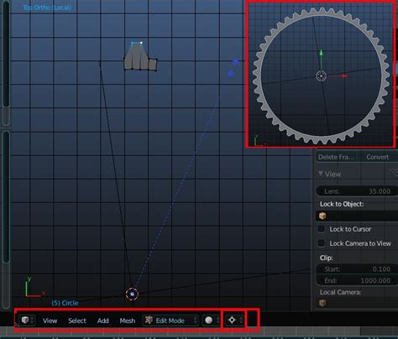Open the editor type selector cube icon
This screenshot has width=398, height=339.
(27, 321)
